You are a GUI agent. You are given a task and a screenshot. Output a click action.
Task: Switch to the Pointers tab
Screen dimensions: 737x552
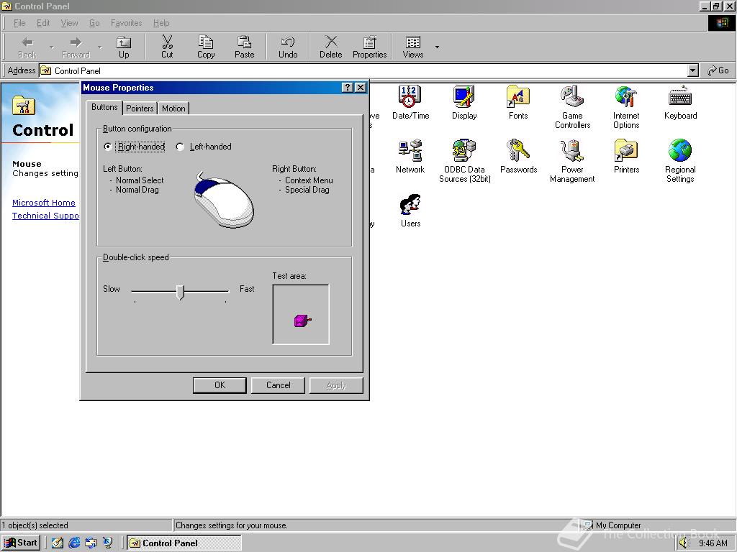(140, 109)
